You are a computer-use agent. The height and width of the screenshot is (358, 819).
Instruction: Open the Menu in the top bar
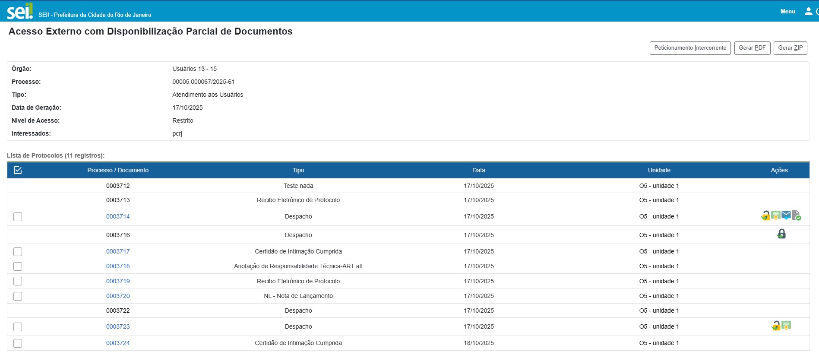coord(787,12)
